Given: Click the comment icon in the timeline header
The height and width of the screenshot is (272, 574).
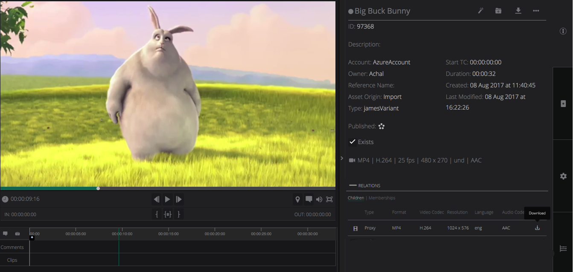Looking at the screenshot, I should point(6,234).
